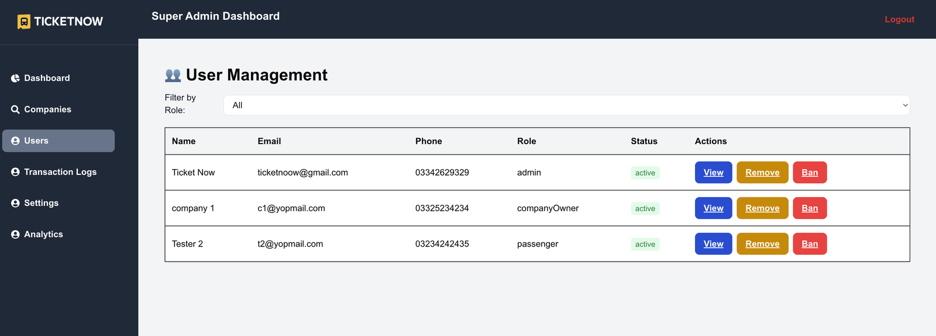Click the admin role cell

(x=529, y=173)
